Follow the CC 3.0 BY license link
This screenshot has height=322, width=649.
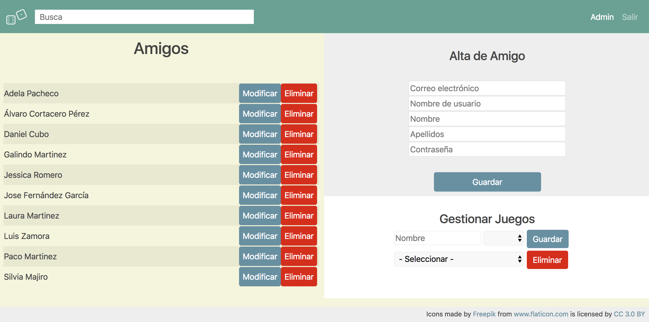629,314
